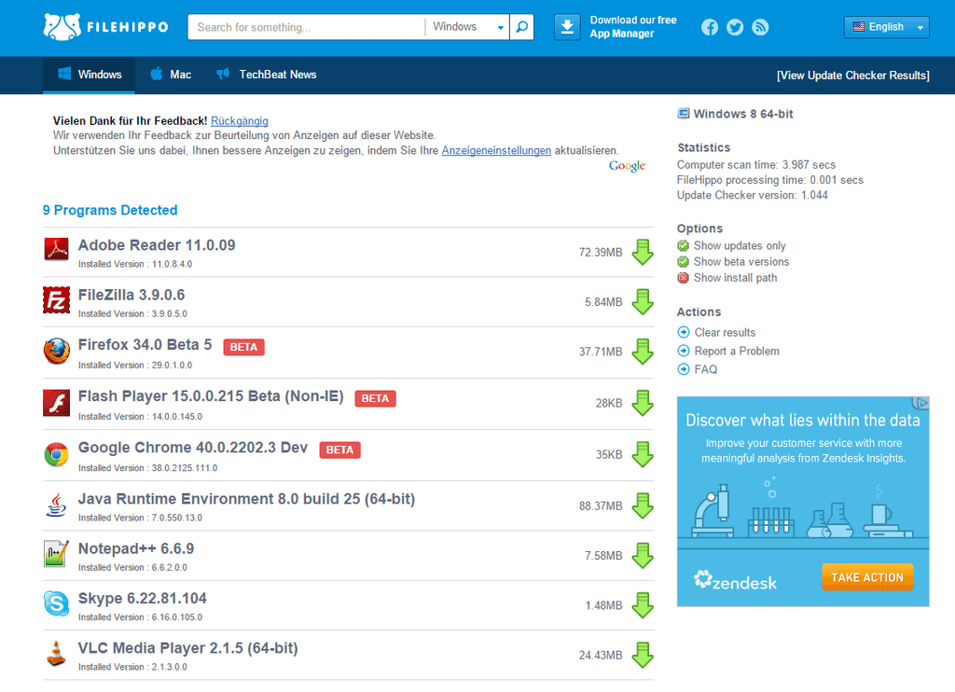The image size is (955, 692).
Task: Click the RSS feed icon
Action: 760,27
